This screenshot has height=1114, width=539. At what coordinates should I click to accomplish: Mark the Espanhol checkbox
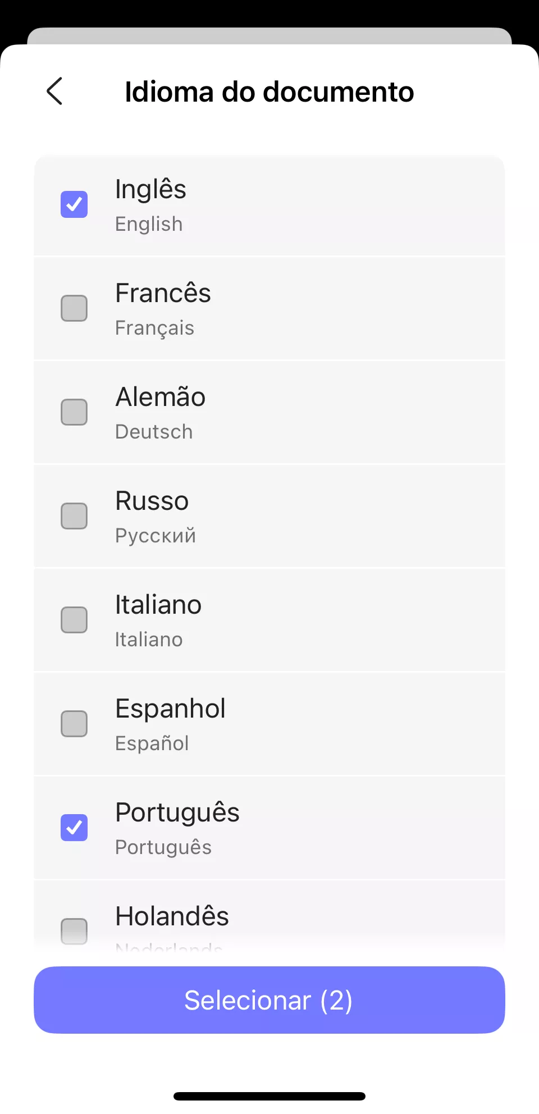click(74, 724)
